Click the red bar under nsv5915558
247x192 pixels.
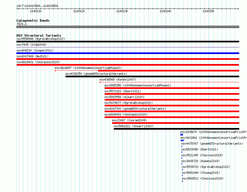(x=172, y=100)
